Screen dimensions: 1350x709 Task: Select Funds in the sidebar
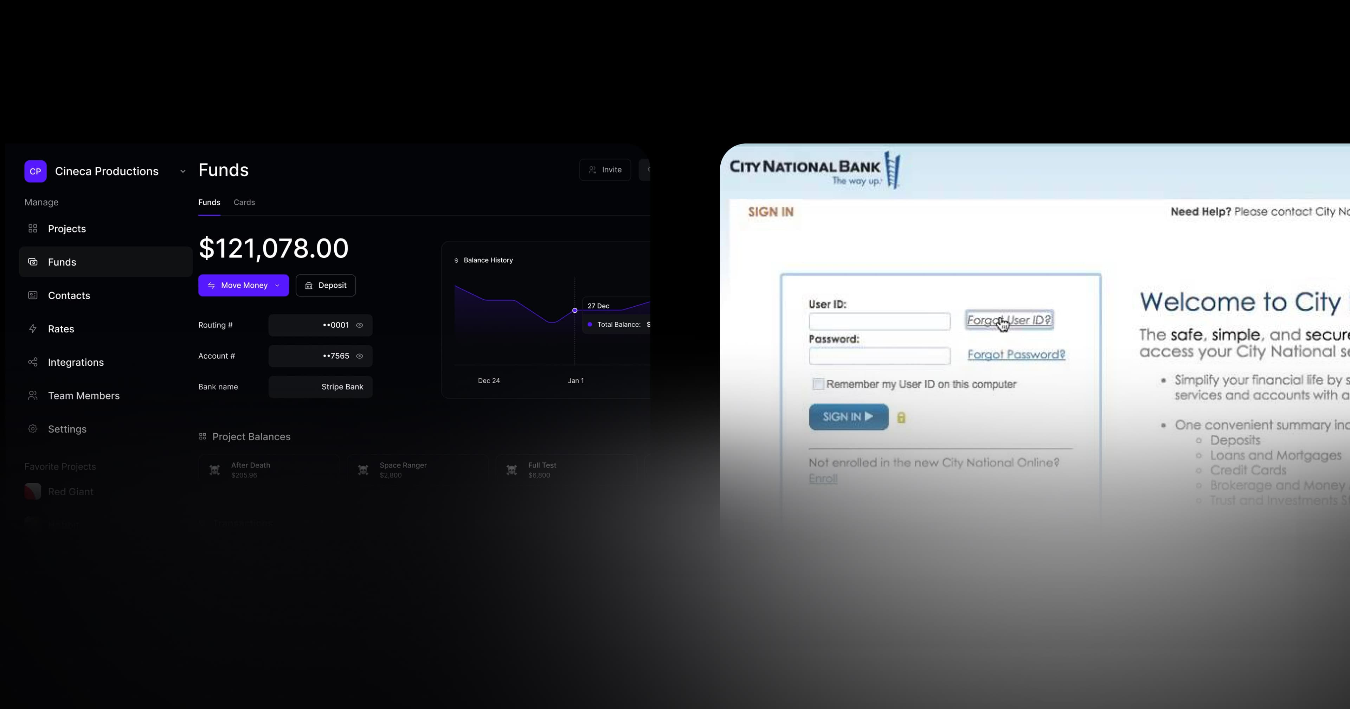click(x=105, y=262)
